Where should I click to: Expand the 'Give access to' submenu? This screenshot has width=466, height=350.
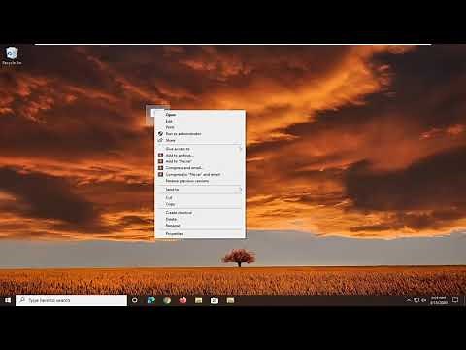(200, 149)
